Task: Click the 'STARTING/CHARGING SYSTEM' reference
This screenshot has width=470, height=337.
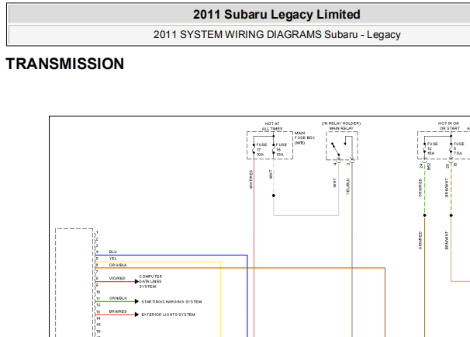Action: coord(171,301)
